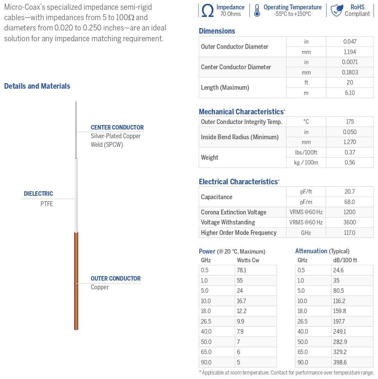
Task: Click the Details and Materials heading
Action: tap(37, 86)
